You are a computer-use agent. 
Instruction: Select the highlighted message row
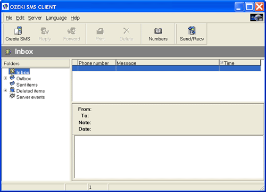[x=167, y=68]
